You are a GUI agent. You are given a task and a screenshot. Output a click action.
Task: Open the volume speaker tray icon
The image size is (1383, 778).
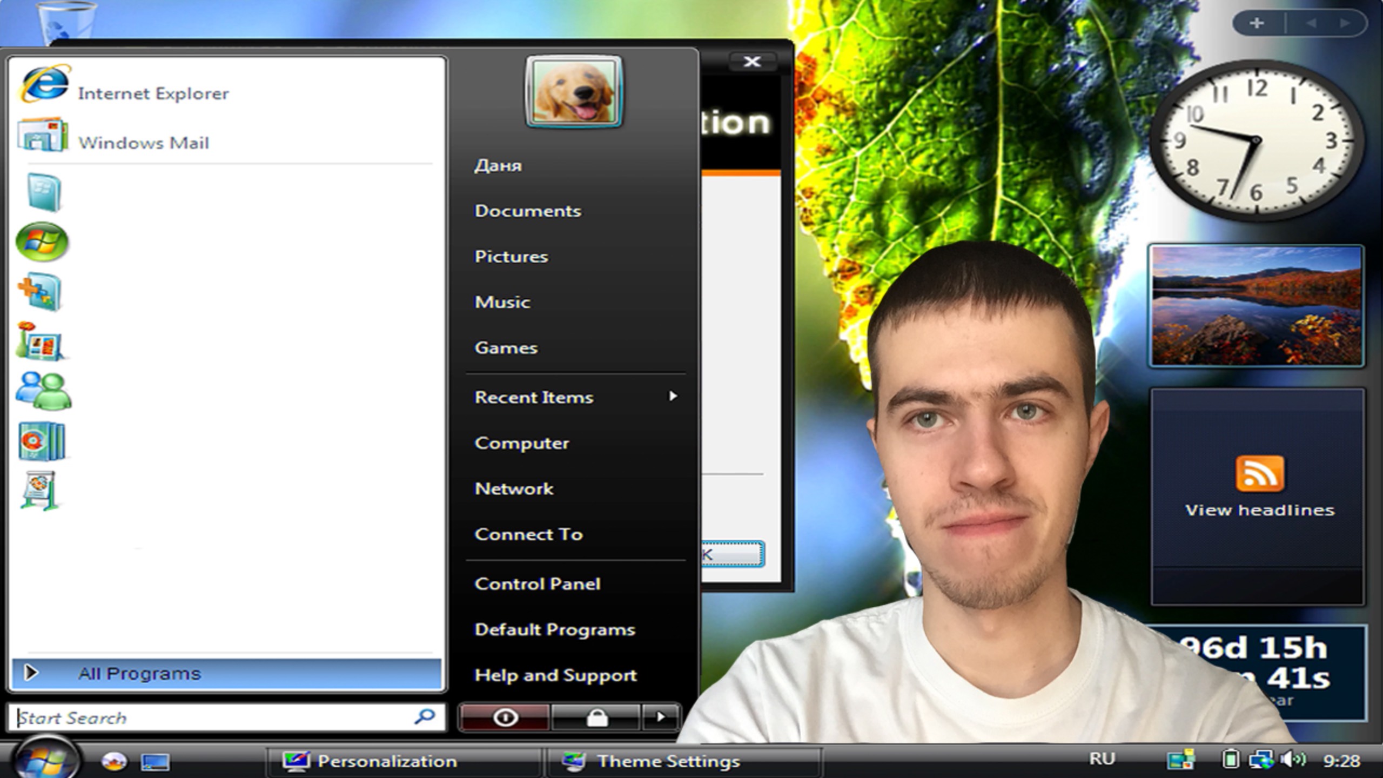coord(1293,760)
